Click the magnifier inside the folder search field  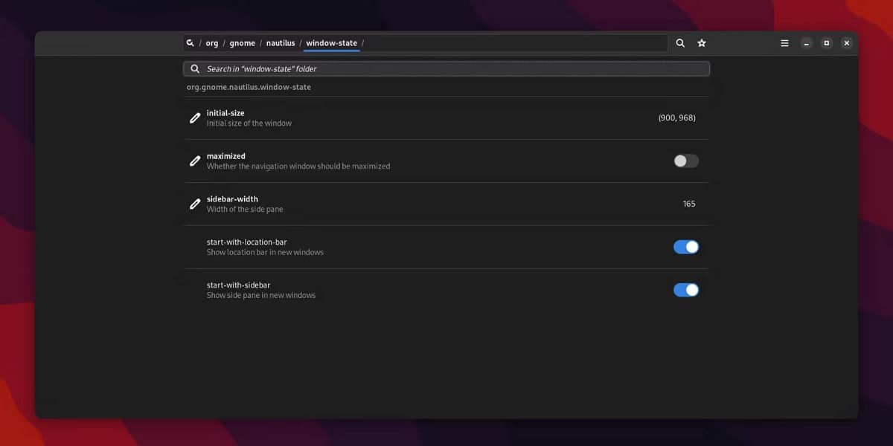coord(194,68)
